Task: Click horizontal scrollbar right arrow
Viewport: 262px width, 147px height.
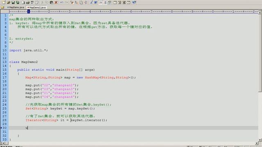Action: point(257,143)
